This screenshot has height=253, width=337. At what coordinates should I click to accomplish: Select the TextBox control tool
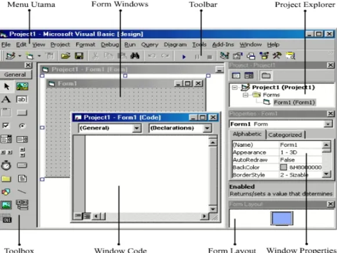tap(22, 99)
